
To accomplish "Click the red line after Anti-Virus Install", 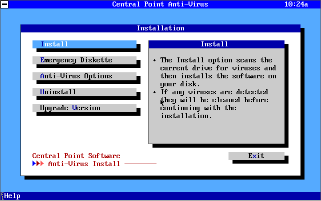I will [x=140, y=164].
